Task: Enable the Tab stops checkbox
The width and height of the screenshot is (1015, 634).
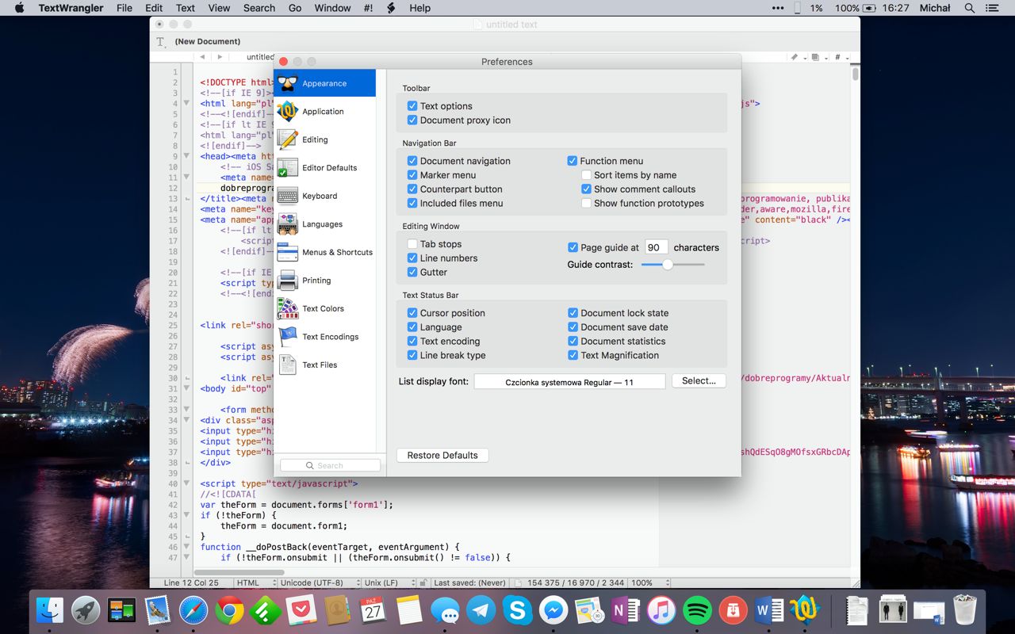Action: click(412, 244)
